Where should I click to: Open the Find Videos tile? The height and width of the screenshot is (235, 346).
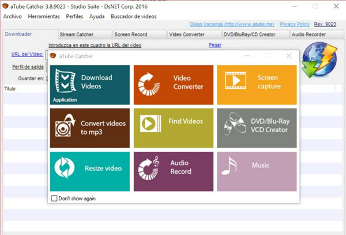pos(174,128)
